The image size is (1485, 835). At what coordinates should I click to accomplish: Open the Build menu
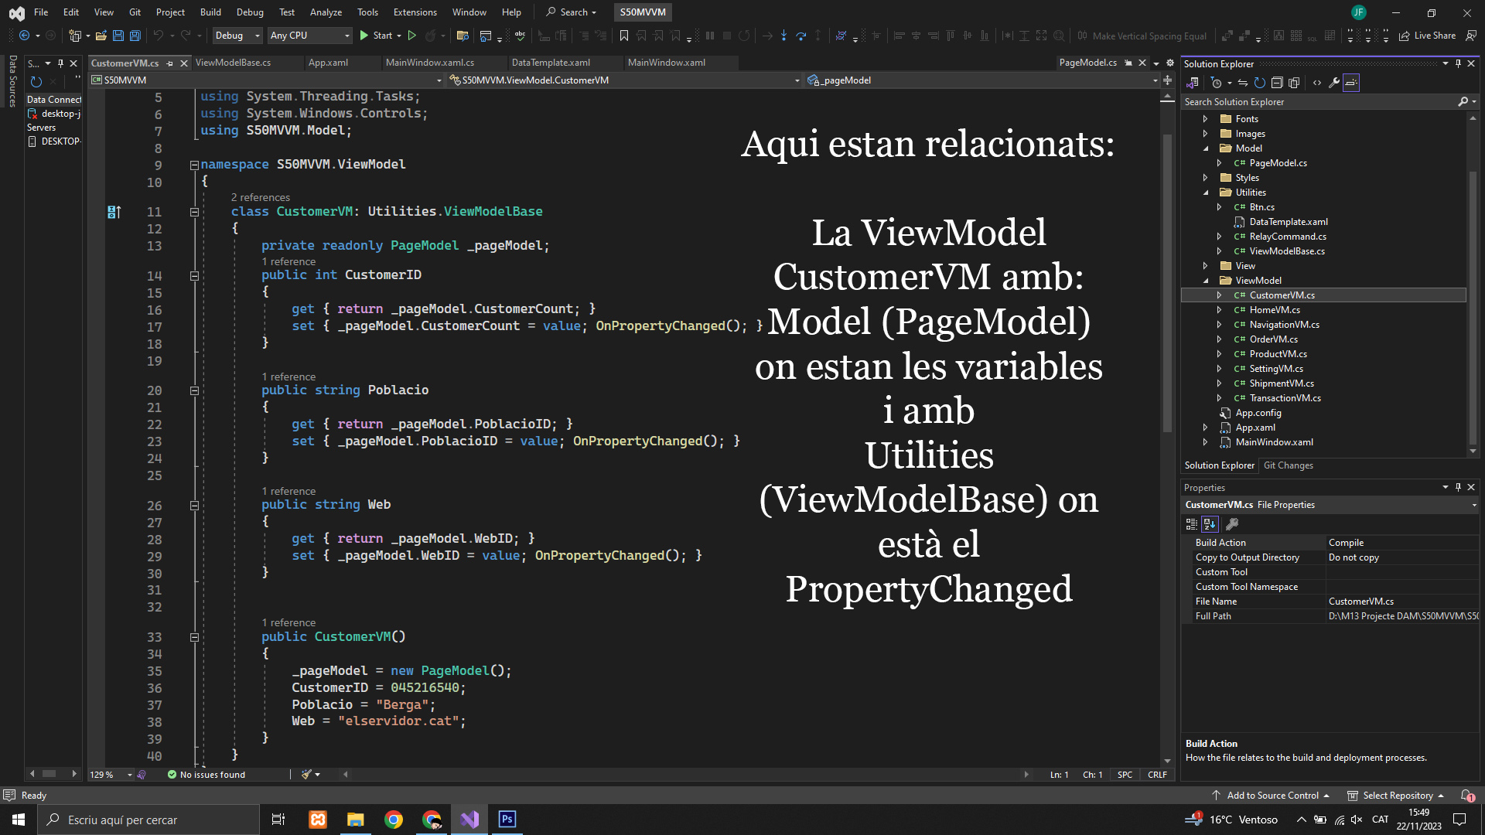210,12
